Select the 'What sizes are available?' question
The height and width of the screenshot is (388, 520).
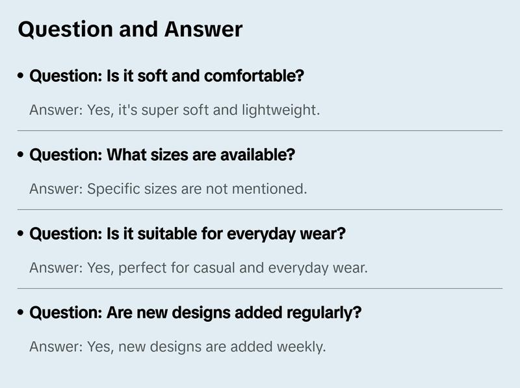[x=162, y=156]
